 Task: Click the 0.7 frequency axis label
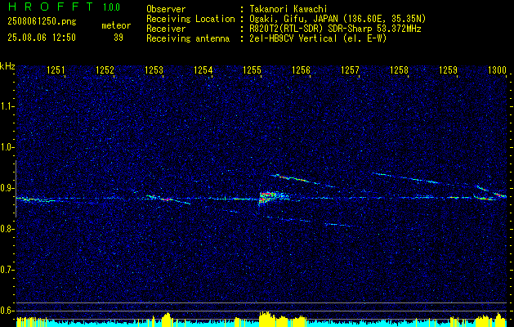pyautogui.click(x=7, y=270)
